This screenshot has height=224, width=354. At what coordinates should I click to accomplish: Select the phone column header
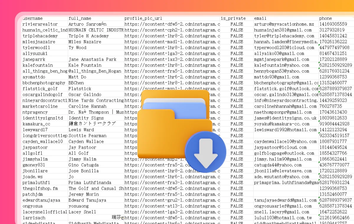coord(325,18)
